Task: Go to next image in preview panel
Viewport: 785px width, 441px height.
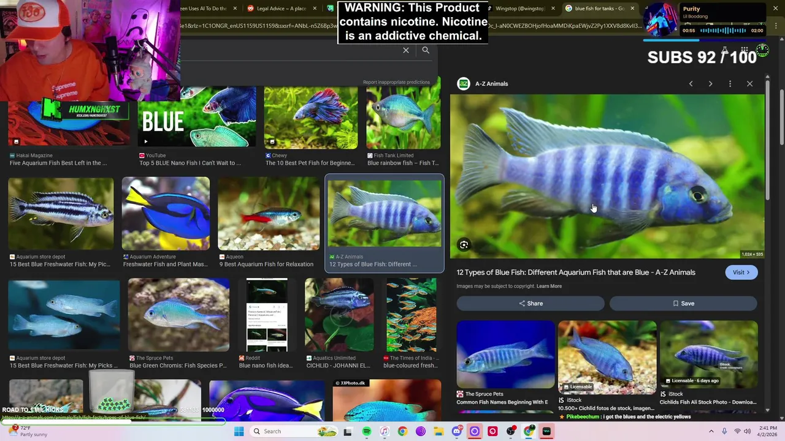Action: point(710,84)
